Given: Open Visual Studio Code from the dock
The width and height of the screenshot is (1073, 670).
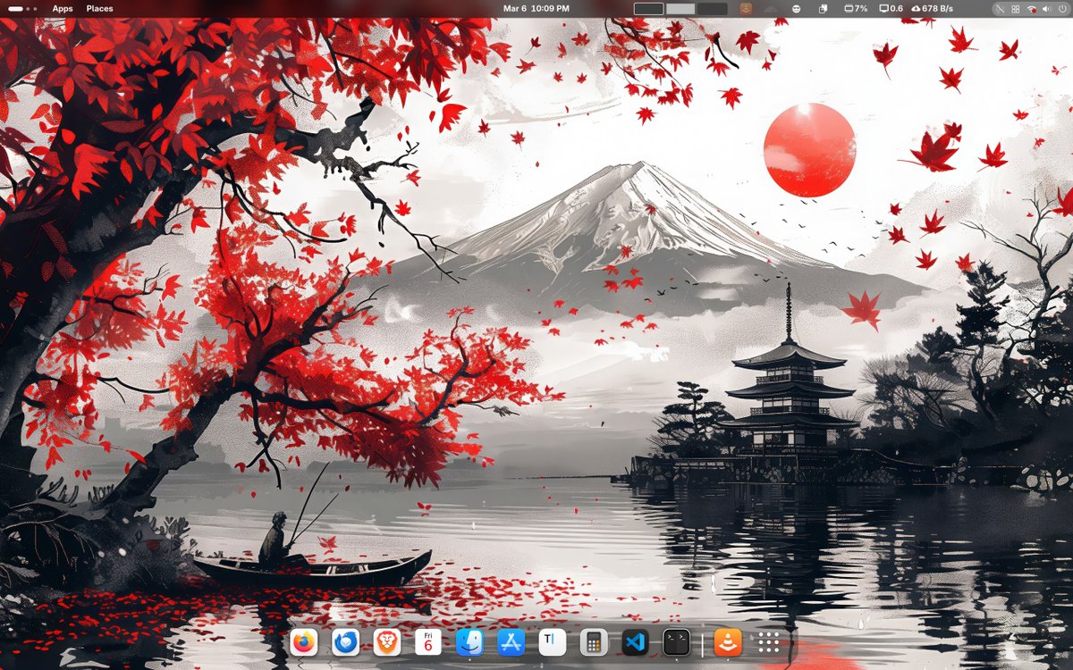Looking at the screenshot, I should tap(635, 642).
